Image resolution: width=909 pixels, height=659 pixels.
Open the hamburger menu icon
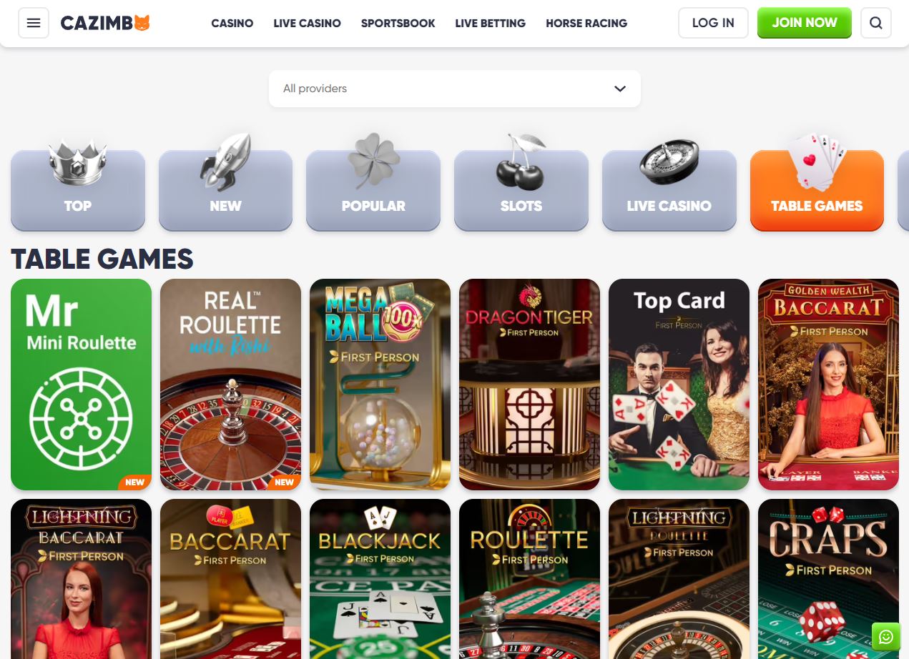point(34,23)
